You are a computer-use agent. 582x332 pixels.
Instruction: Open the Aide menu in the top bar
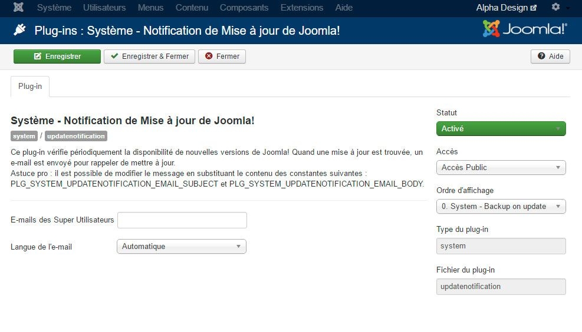tap(344, 8)
